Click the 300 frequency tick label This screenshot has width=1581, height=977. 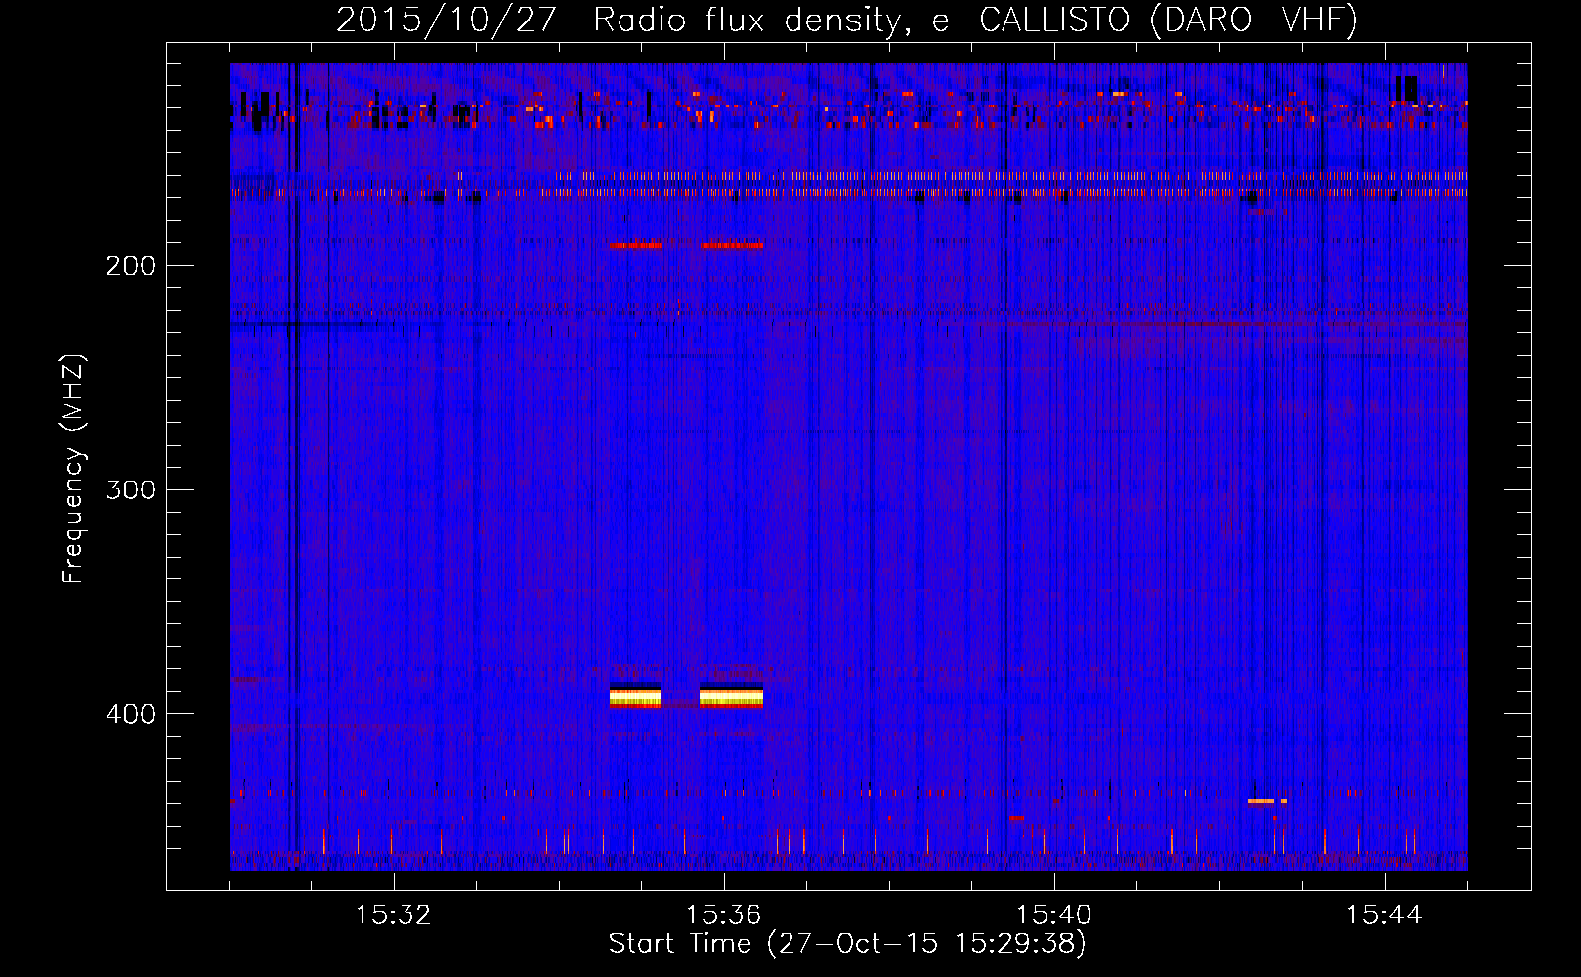pos(131,489)
